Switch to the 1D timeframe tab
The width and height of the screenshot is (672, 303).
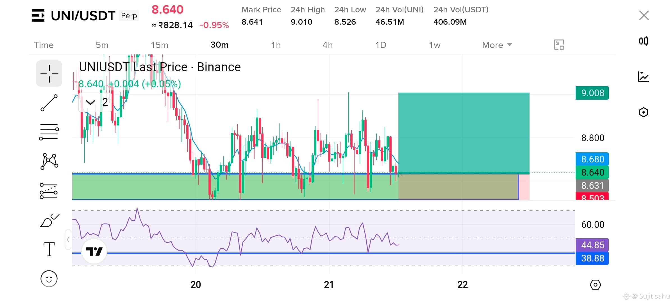click(x=381, y=45)
